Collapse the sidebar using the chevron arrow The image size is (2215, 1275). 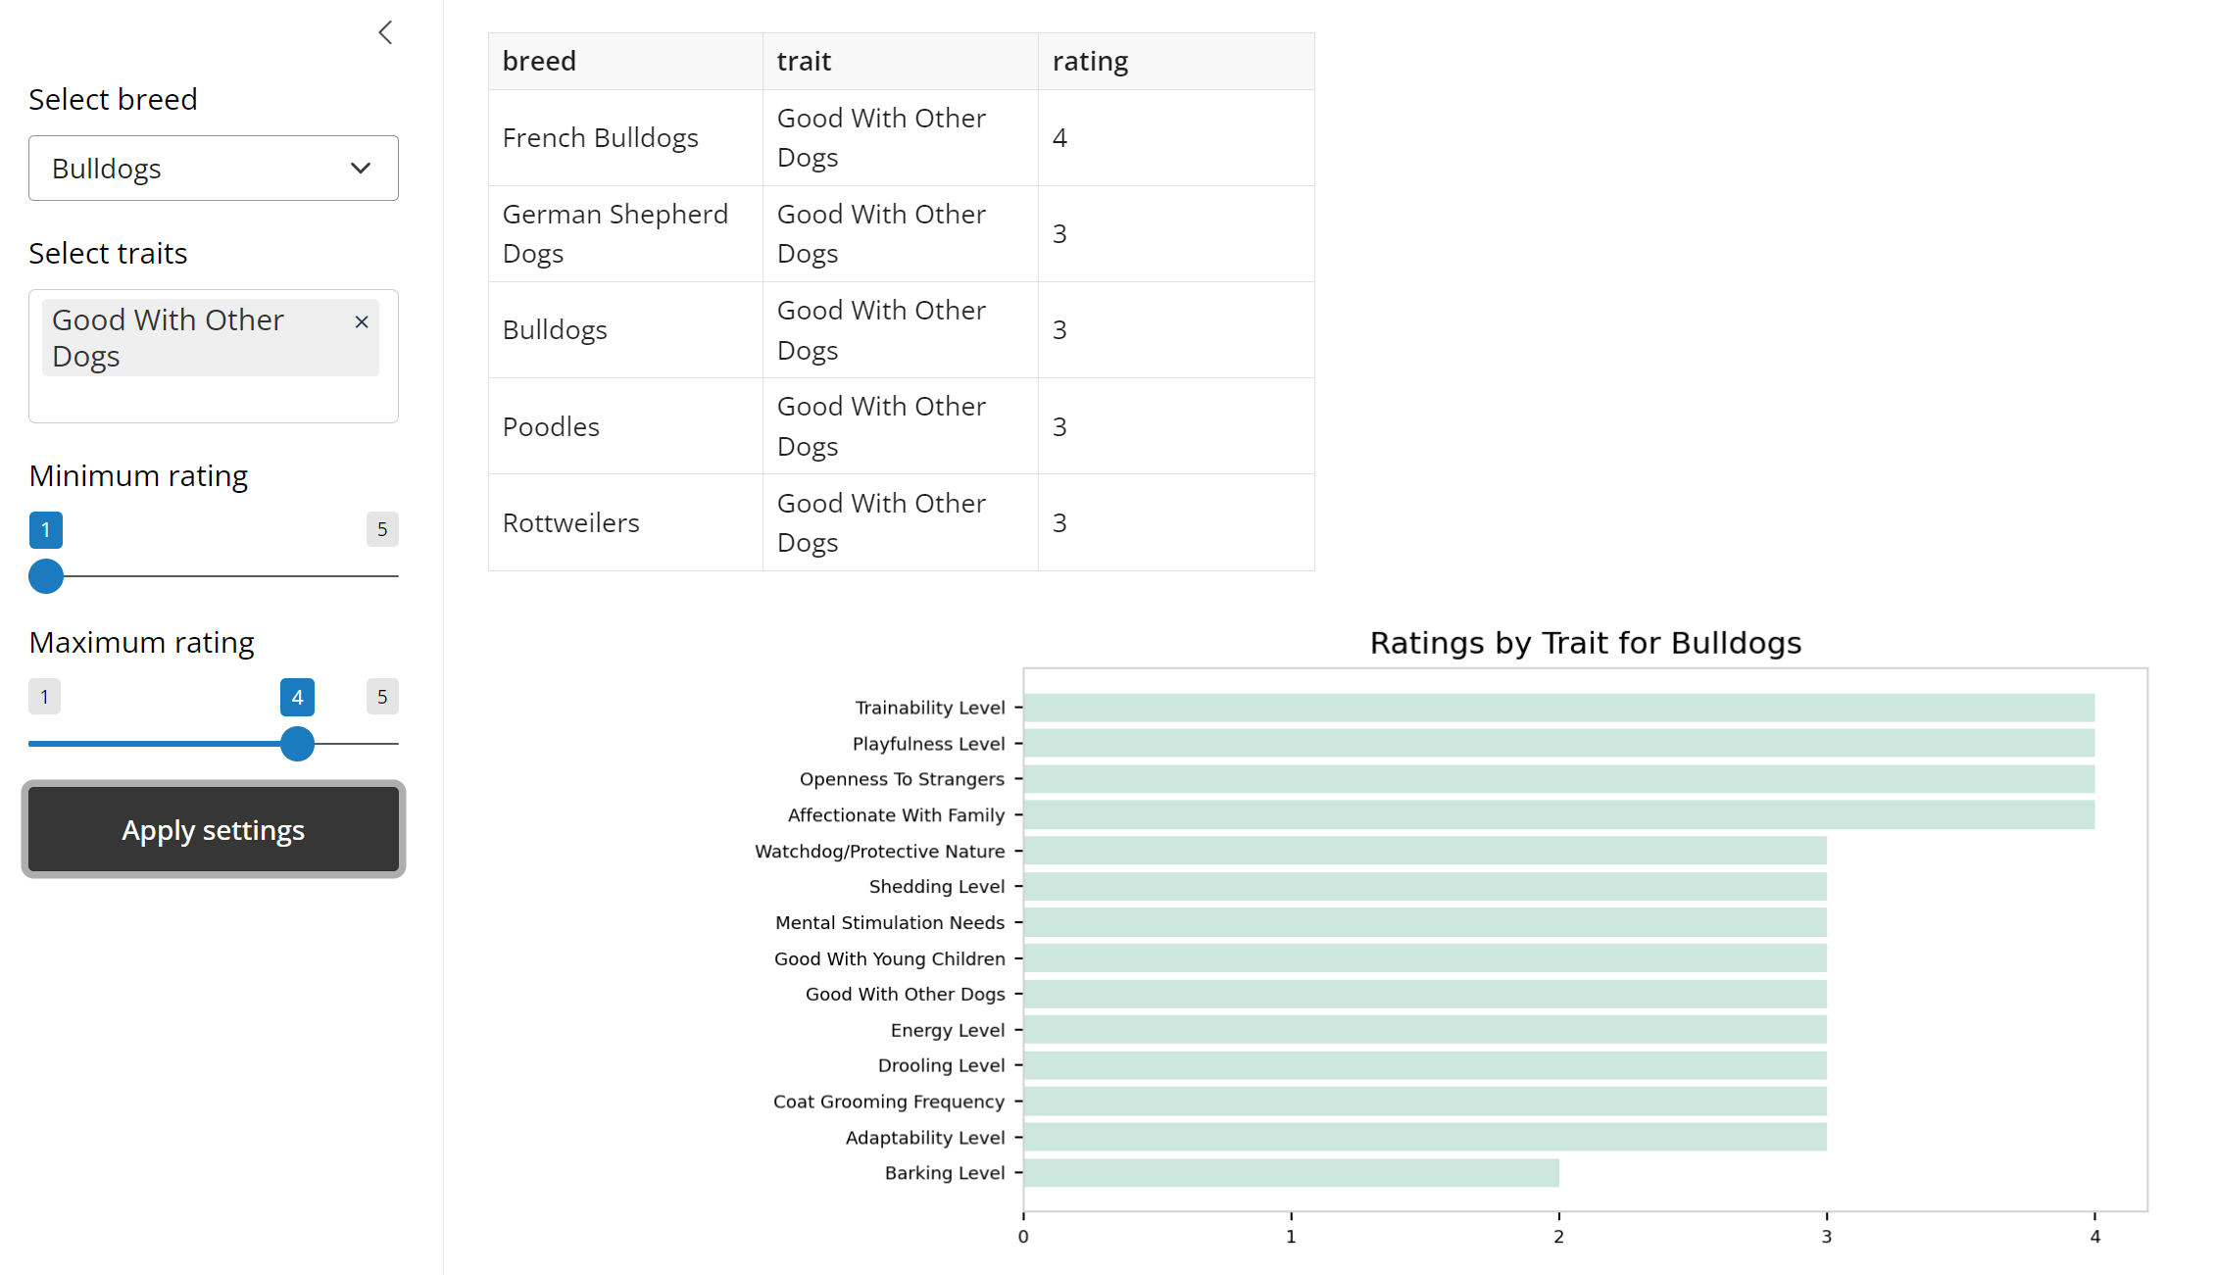[x=384, y=31]
